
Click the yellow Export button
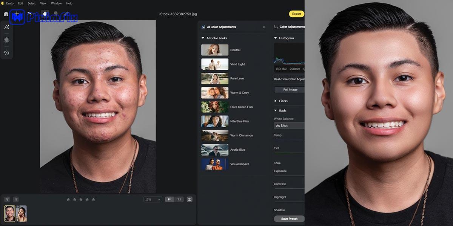[x=297, y=14]
